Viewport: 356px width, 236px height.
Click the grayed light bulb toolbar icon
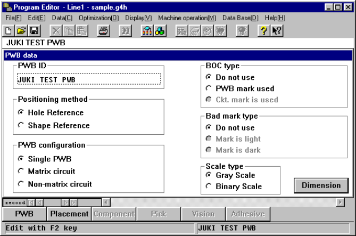click(242, 31)
